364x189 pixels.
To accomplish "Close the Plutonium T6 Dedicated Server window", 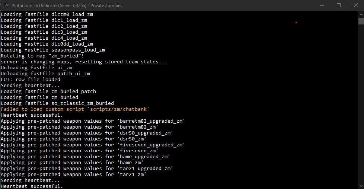I will pyautogui.click(x=355, y=6).
